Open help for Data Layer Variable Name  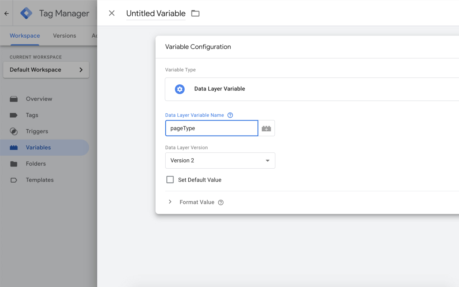point(230,115)
